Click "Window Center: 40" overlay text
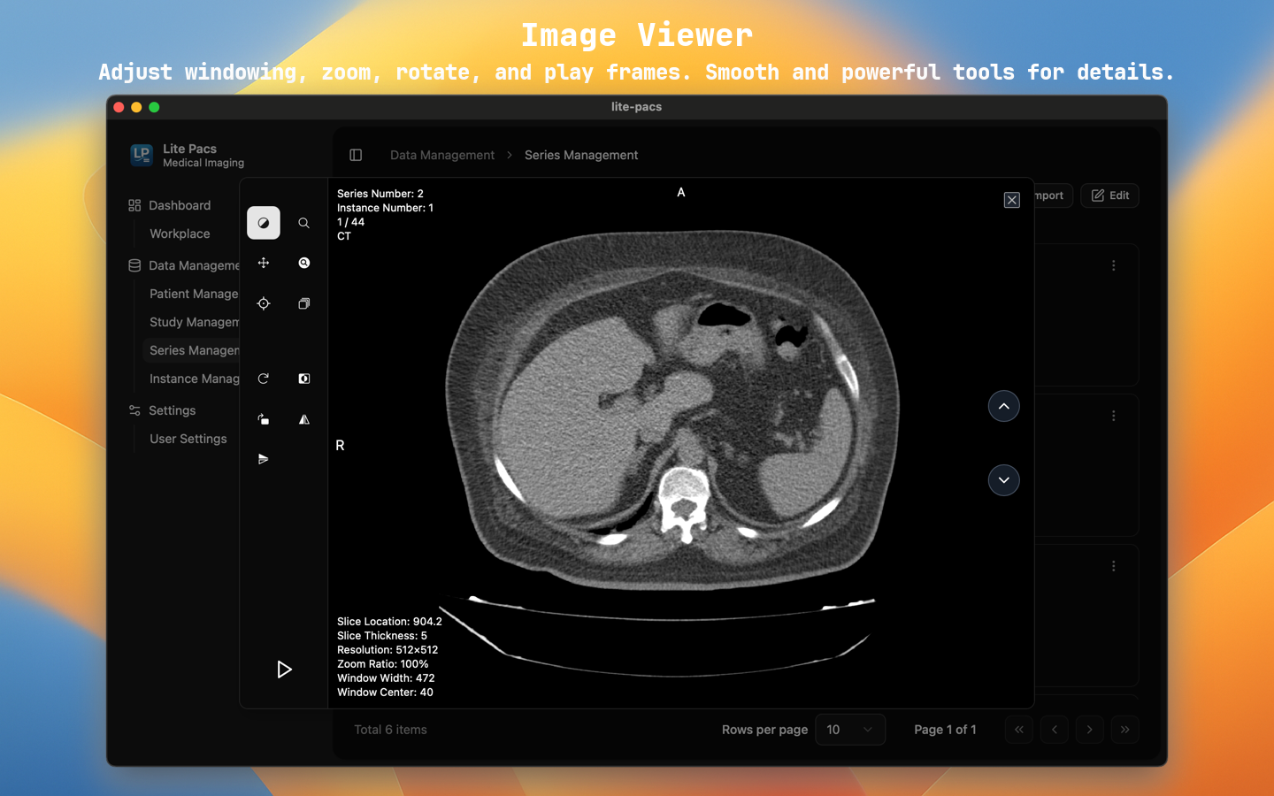The height and width of the screenshot is (796, 1274). click(385, 693)
